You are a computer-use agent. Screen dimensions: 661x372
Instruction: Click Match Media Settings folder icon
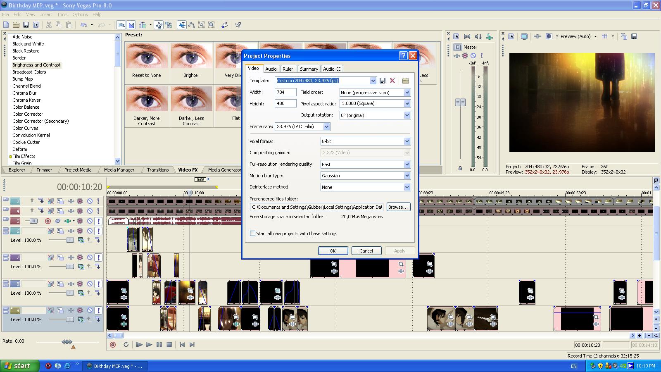click(x=406, y=81)
